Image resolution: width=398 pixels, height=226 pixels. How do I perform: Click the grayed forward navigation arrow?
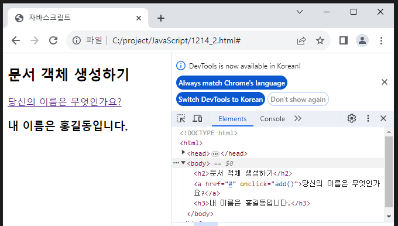[35, 40]
